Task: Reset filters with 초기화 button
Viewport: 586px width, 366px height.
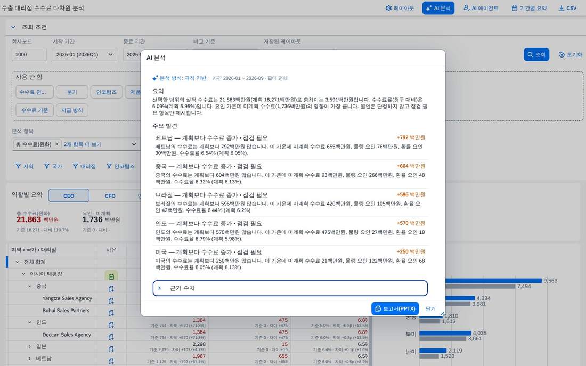Action: point(571,54)
